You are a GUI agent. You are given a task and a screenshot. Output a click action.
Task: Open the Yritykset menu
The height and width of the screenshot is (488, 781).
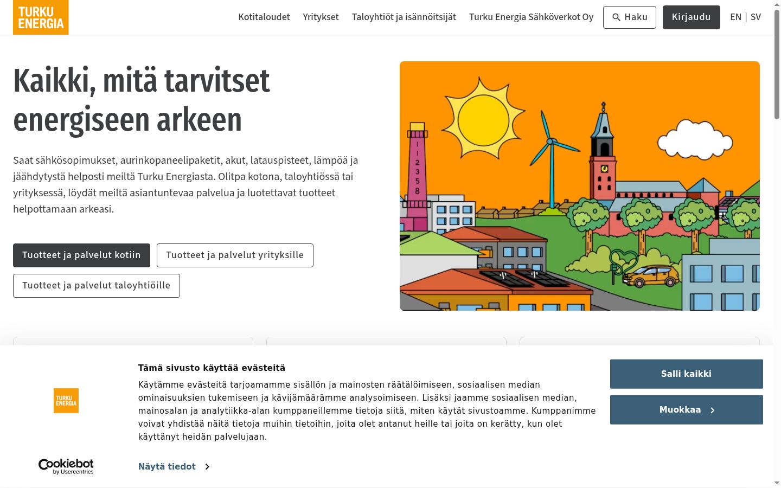[x=321, y=17]
